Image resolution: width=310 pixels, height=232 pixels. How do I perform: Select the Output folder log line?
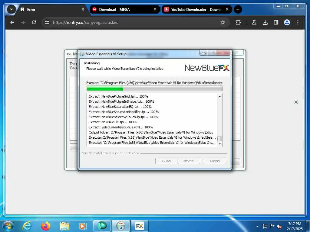click(x=151, y=132)
